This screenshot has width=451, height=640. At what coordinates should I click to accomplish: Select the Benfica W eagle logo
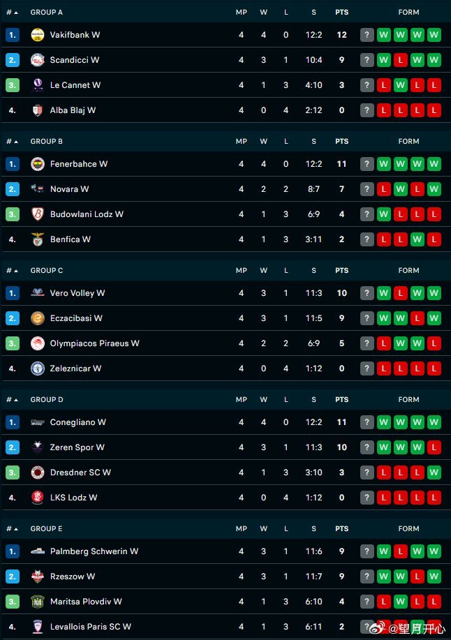(x=38, y=239)
